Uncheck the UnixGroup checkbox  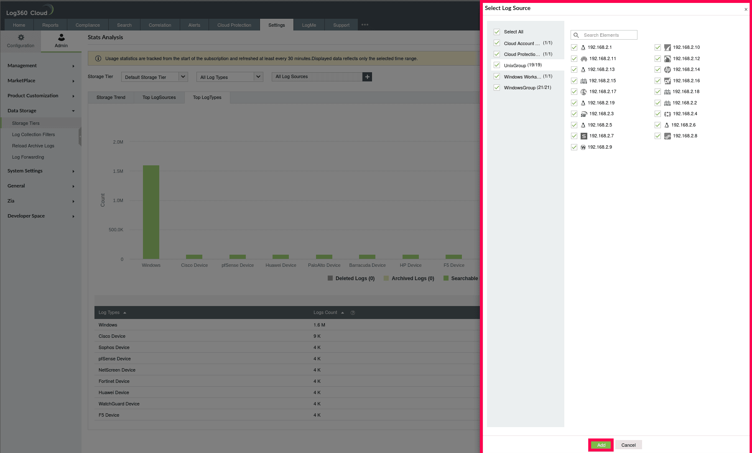(497, 65)
